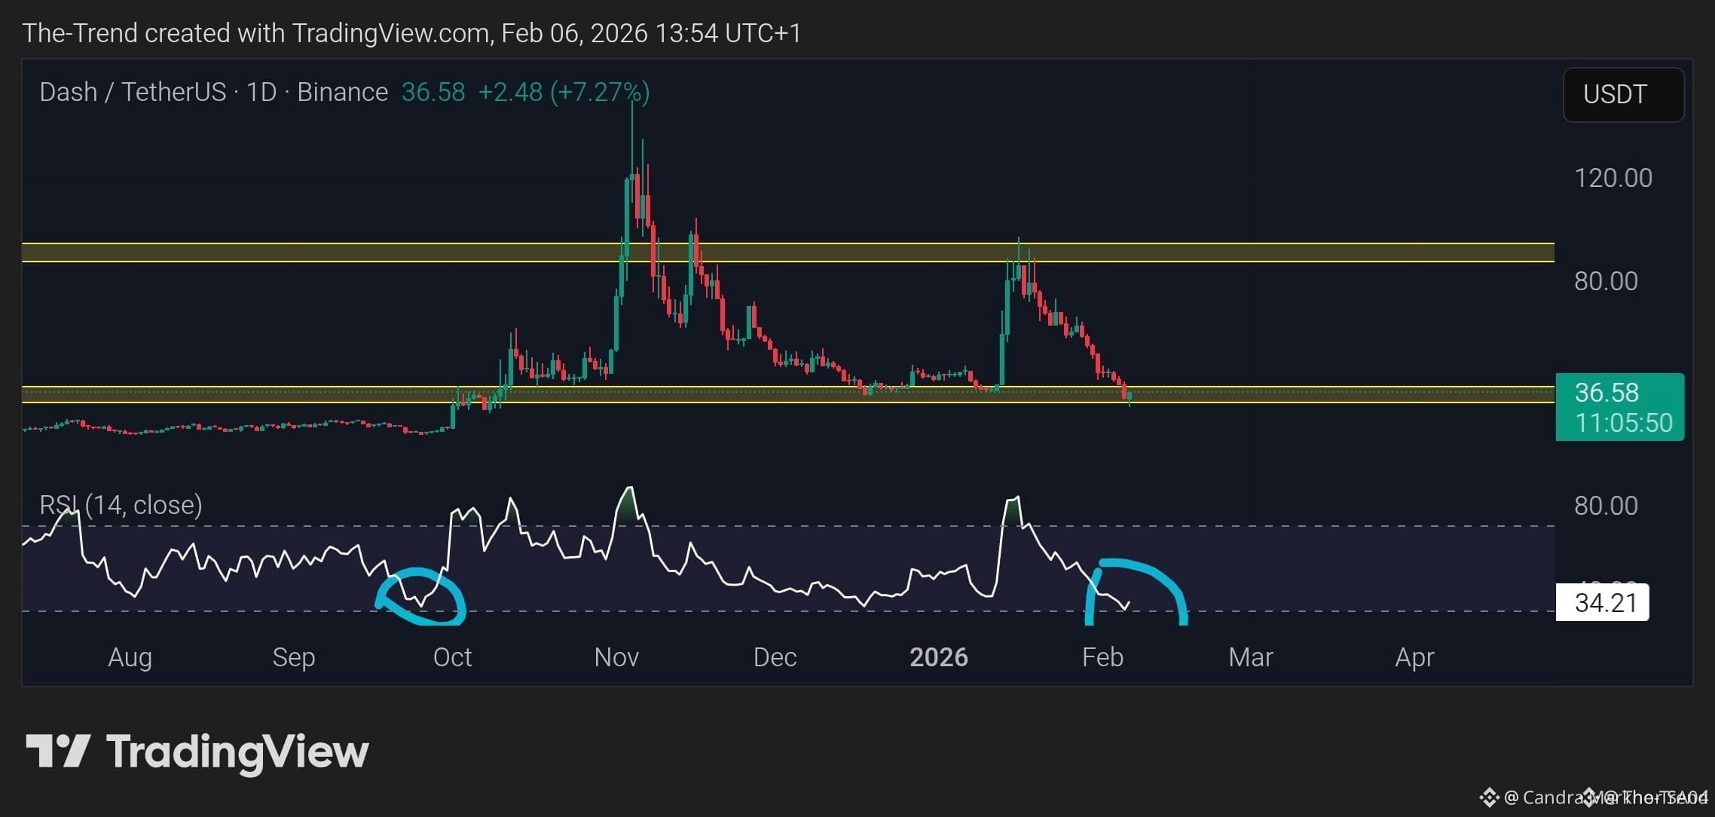Click the TradingView logo icon
The image size is (1715, 817).
click(58, 751)
